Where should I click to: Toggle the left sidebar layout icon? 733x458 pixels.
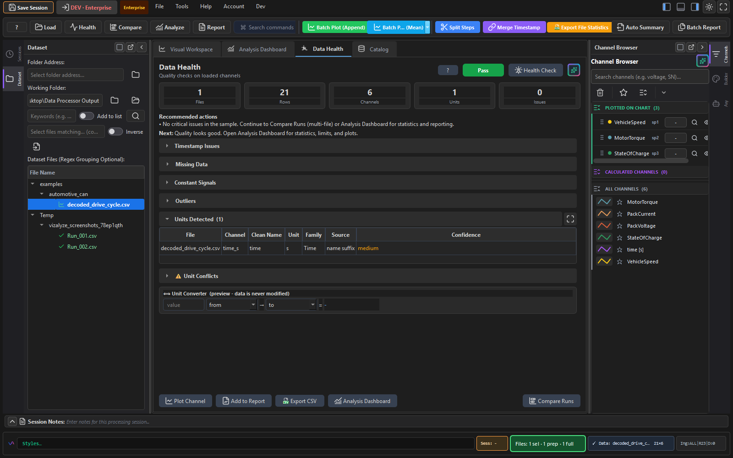pos(667,7)
